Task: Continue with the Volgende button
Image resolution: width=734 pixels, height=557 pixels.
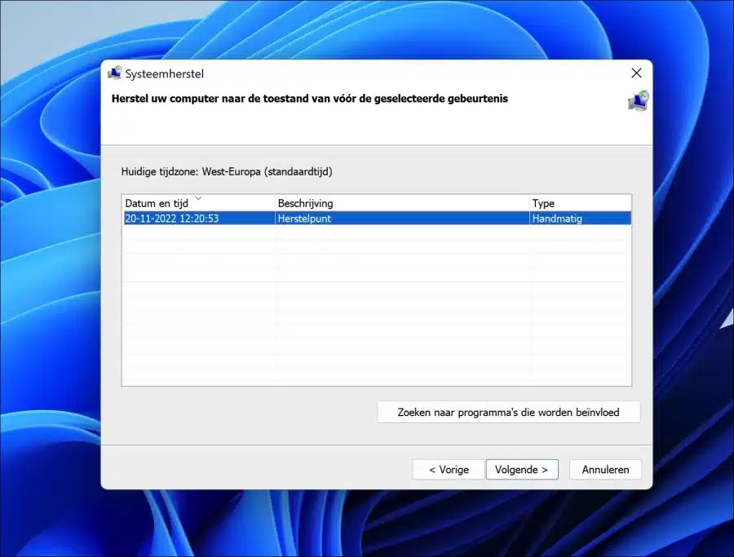Action: point(522,470)
